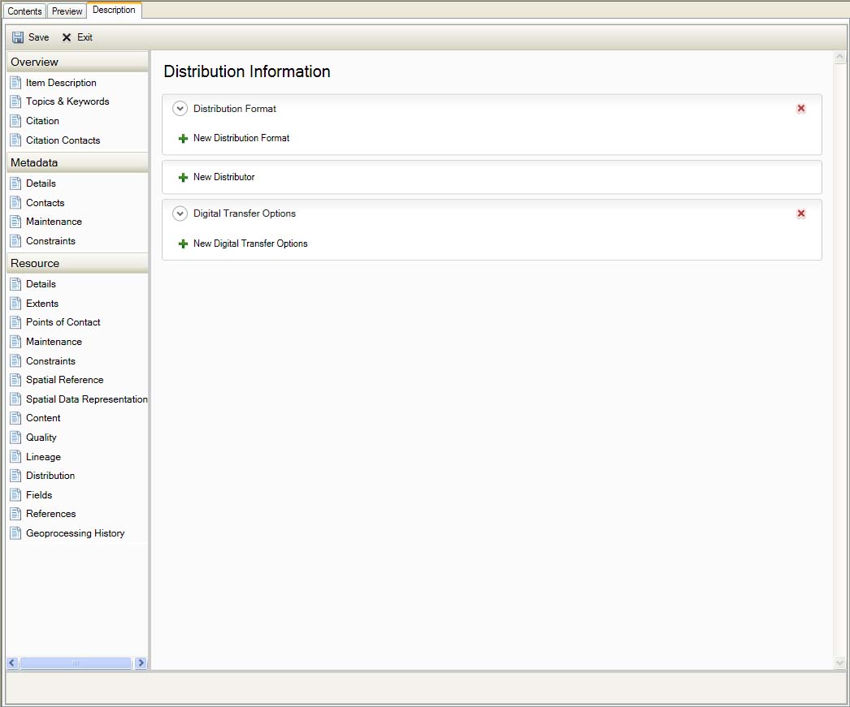
Task: Click the Citation page icon under Overview
Action: coord(15,120)
